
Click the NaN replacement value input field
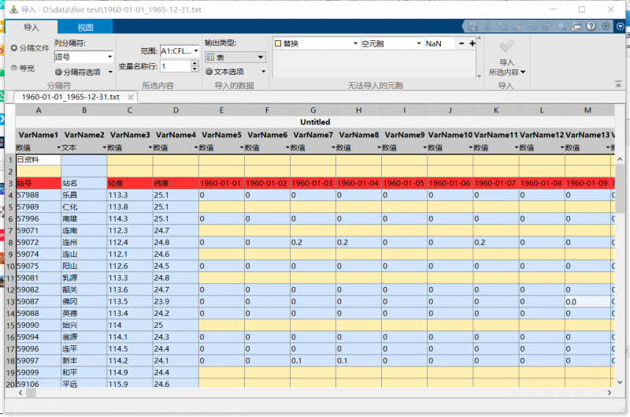click(x=438, y=43)
